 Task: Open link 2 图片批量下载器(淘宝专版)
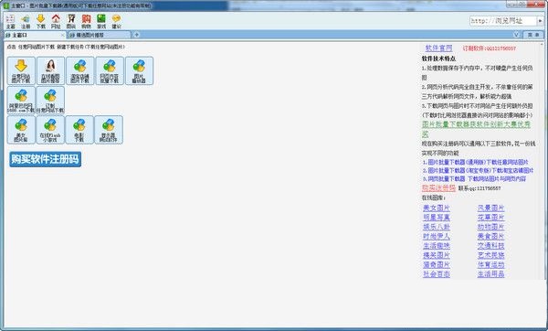[x=478, y=170]
